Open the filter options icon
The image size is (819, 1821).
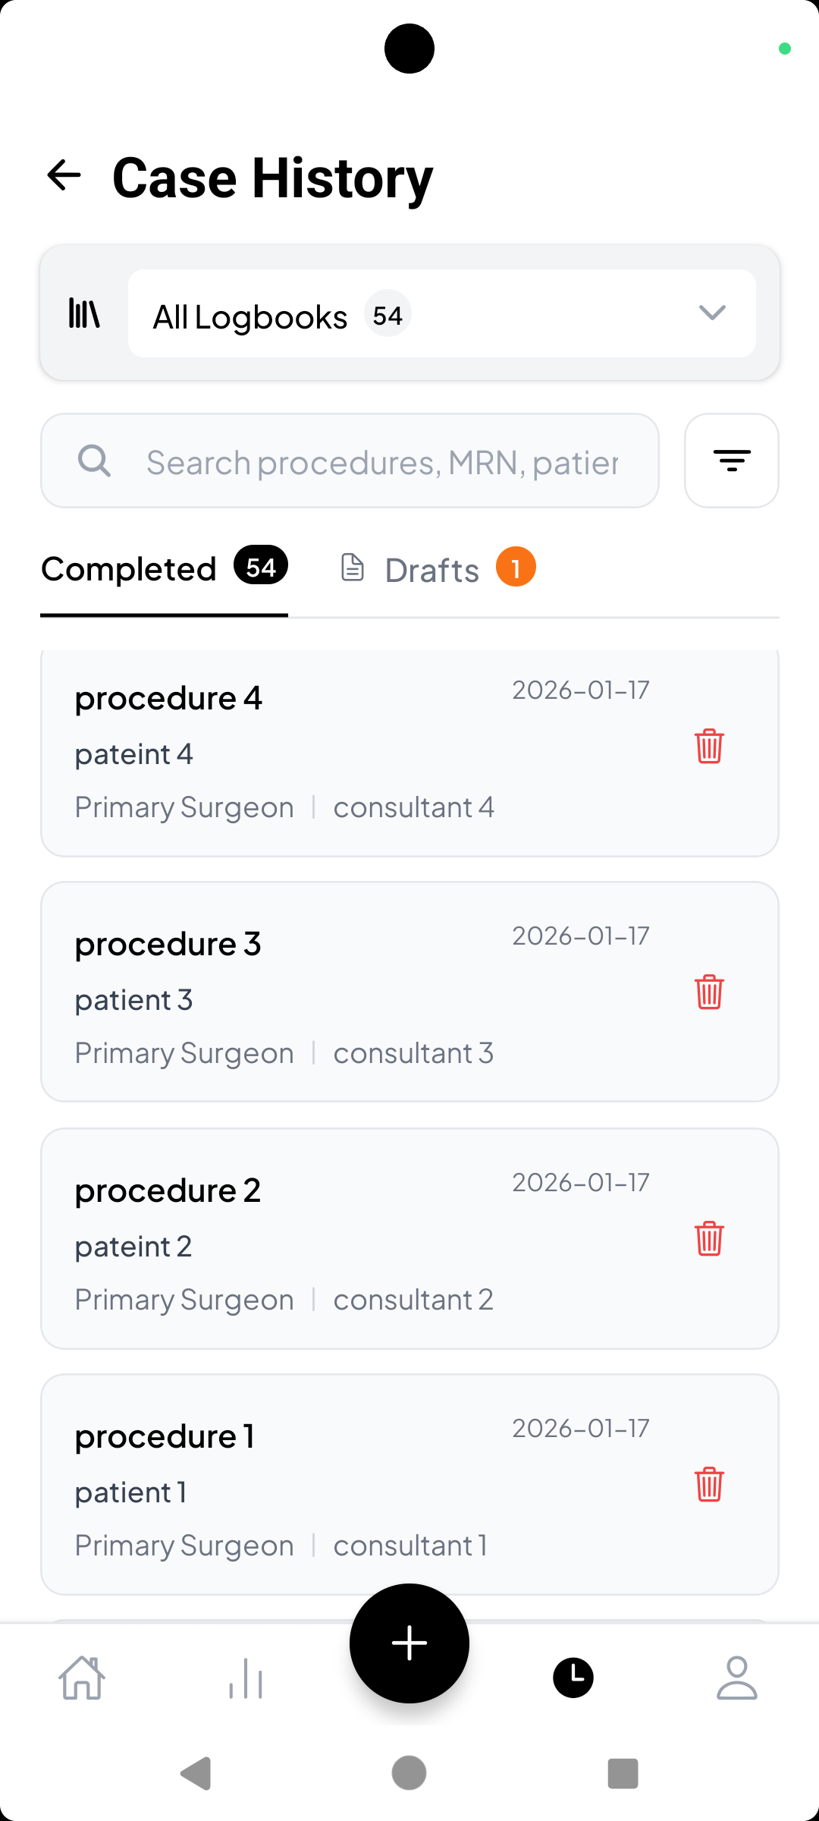point(730,460)
